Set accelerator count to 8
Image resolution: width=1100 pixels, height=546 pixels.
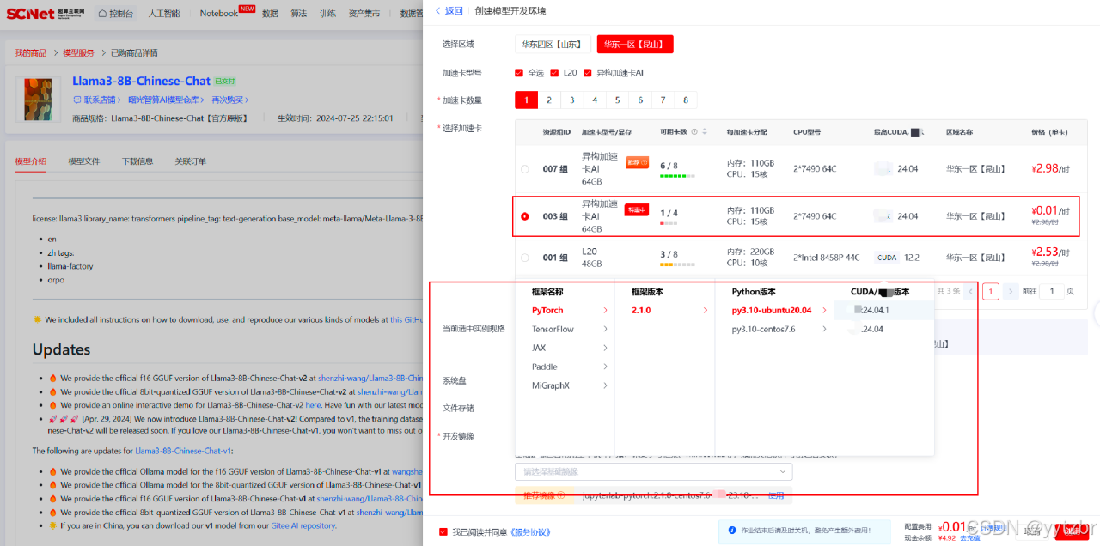point(686,100)
